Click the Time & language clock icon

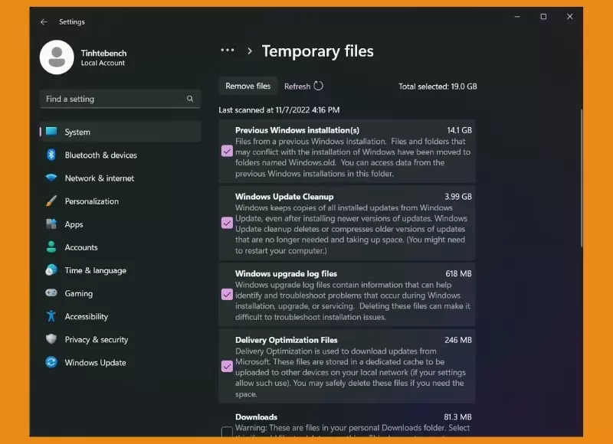pyautogui.click(x=51, y=269)
